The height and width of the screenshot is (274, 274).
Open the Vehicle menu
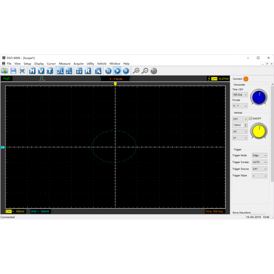pos(102,63)
